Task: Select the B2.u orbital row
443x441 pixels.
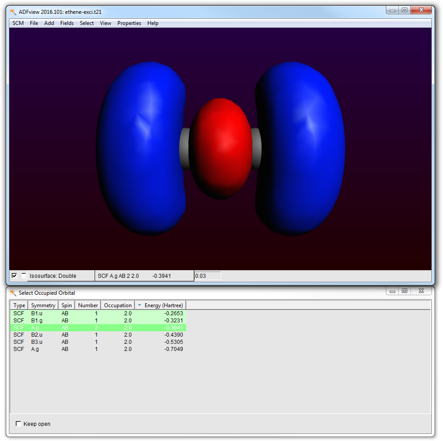Action: 98,334
